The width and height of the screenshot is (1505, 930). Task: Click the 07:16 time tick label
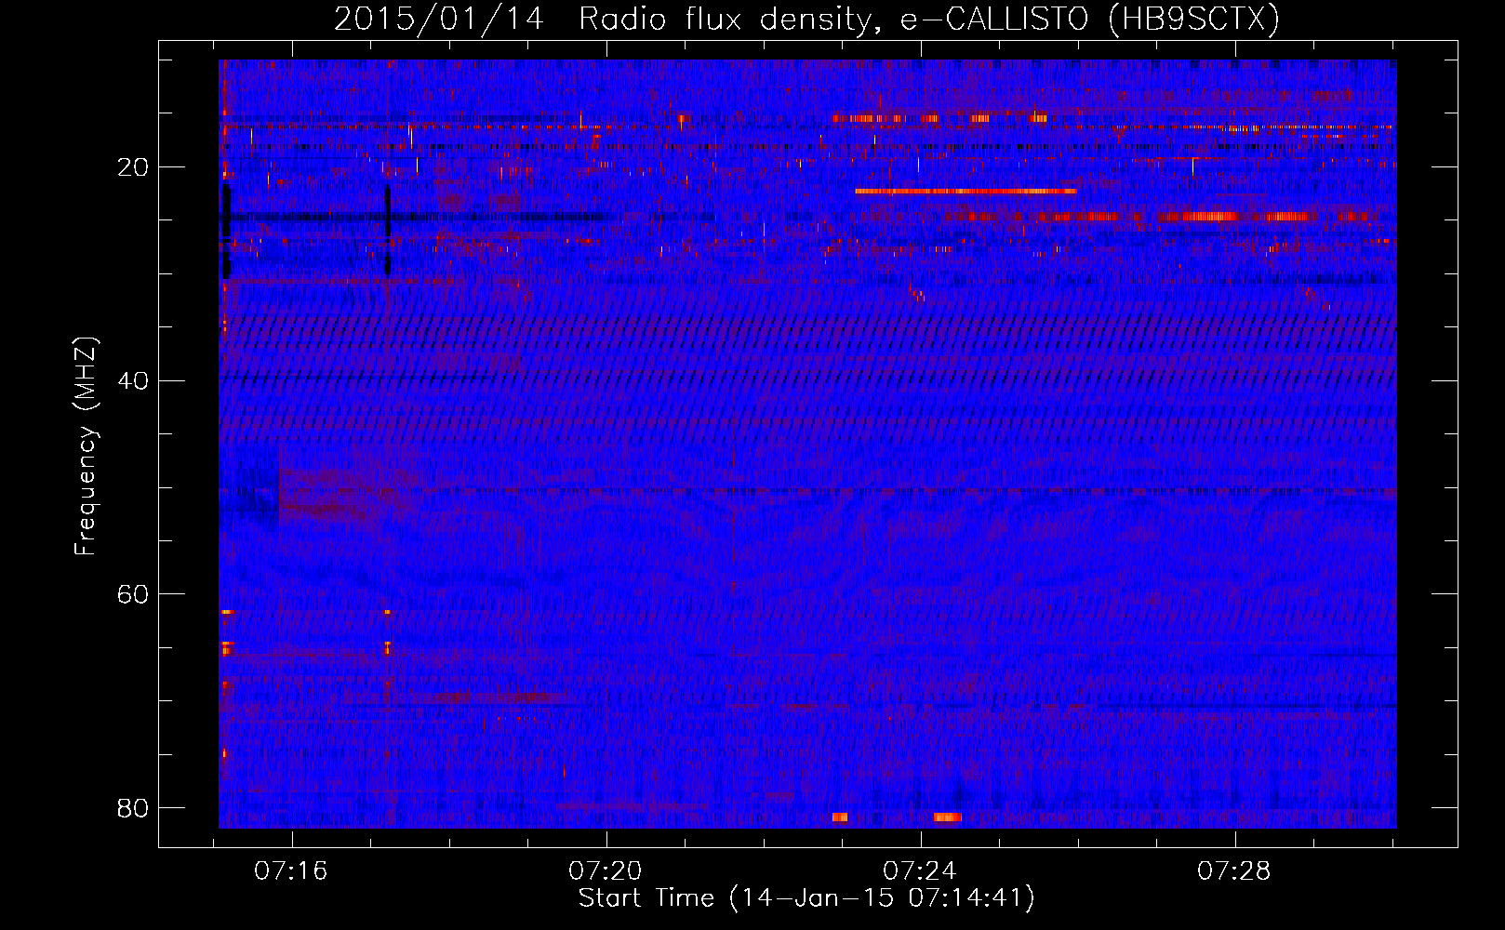291,871
